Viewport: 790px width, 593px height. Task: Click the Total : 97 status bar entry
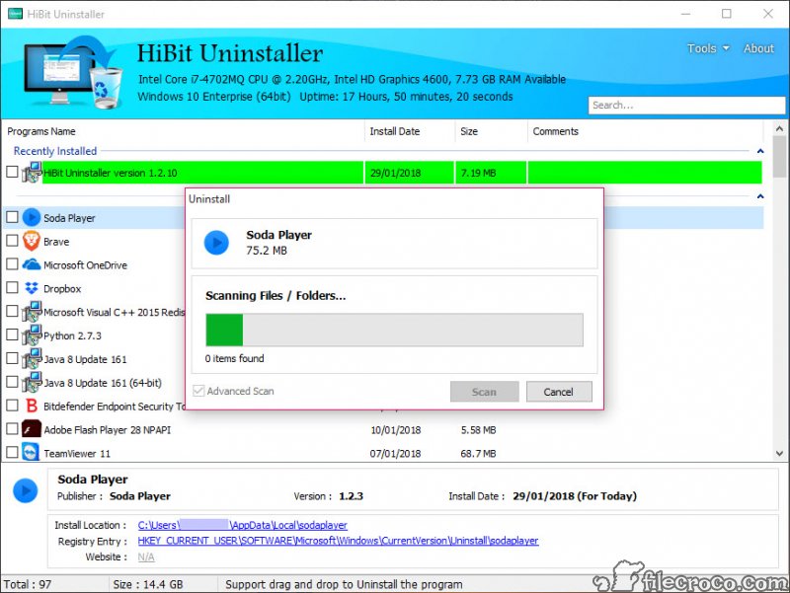(28, 584)
